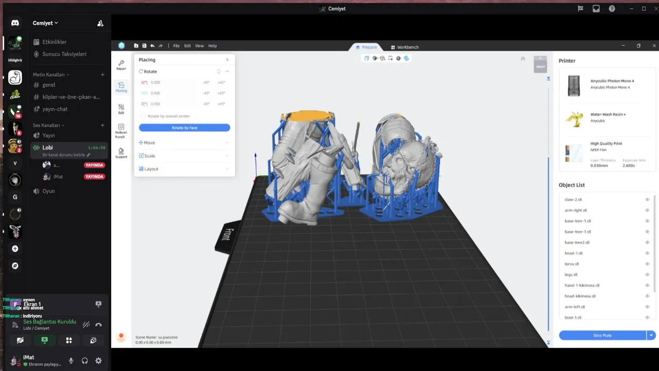Toggle Discord camera on
The image size is (659, 371).
coord(20,340)
